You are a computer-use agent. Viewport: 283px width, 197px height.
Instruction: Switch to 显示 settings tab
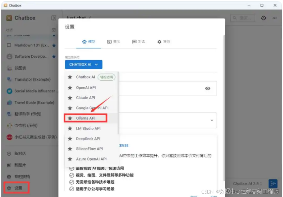click(x=113, y=42)
